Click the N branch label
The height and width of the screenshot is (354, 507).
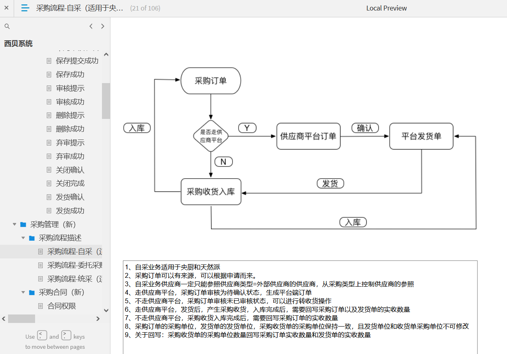(224, 162)
